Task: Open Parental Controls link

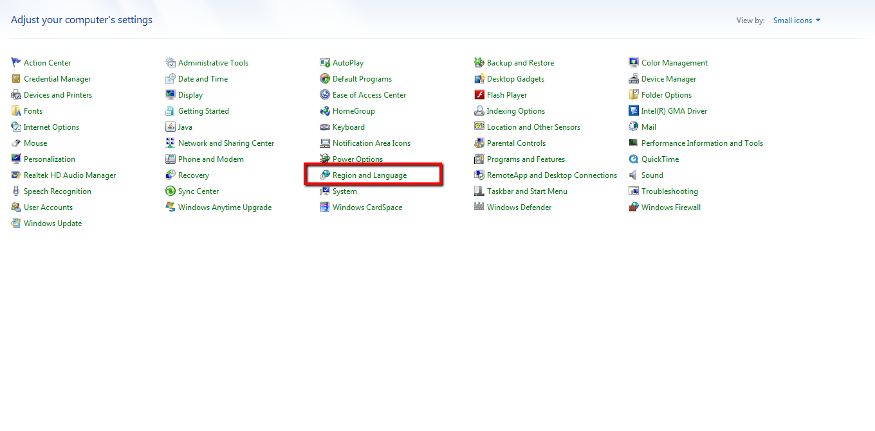Action: coord(516,143)
